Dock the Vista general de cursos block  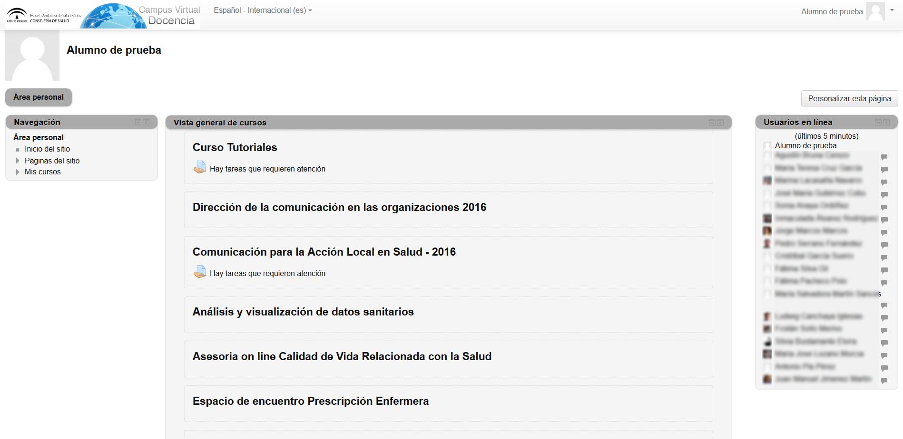click(x=720, y=123)
